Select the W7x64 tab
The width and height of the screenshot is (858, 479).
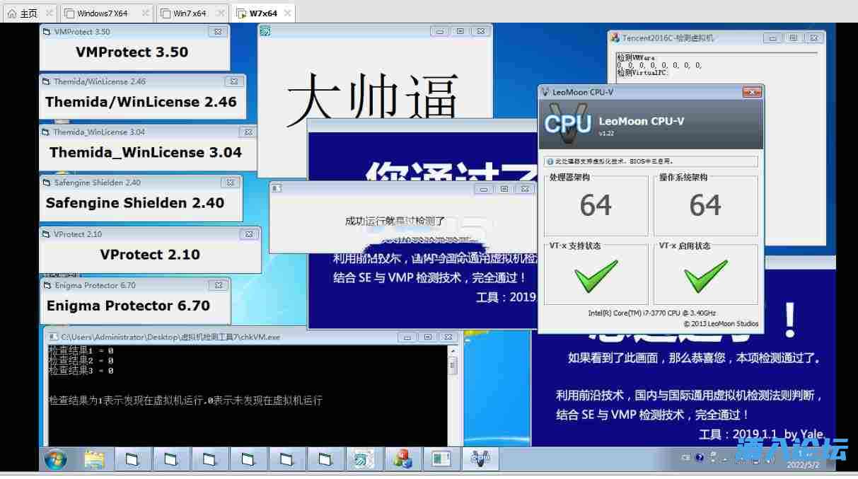pos(262,12)
